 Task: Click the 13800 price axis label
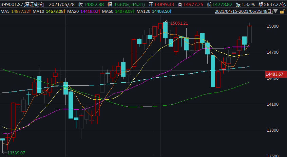pyautogui.click(x=272, y=130)
